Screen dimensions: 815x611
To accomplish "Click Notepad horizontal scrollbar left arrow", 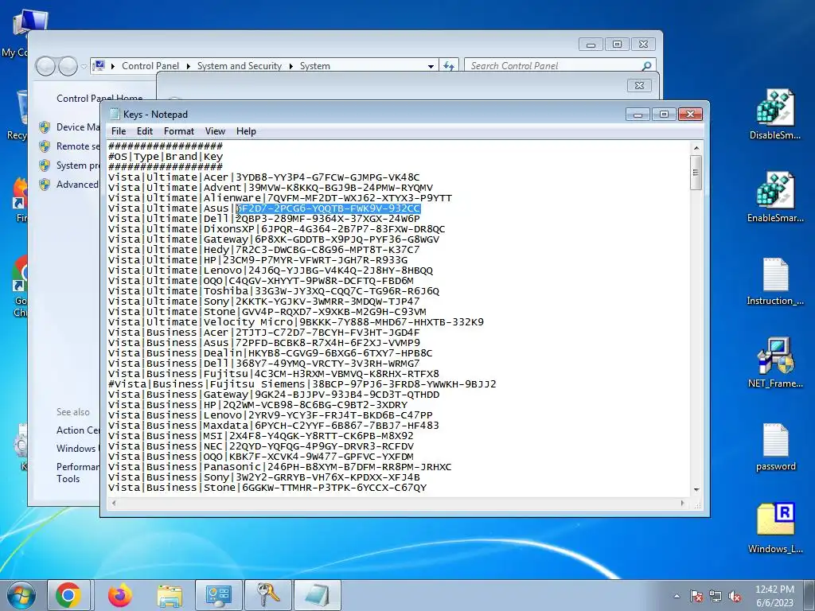I will click(114, 503).
